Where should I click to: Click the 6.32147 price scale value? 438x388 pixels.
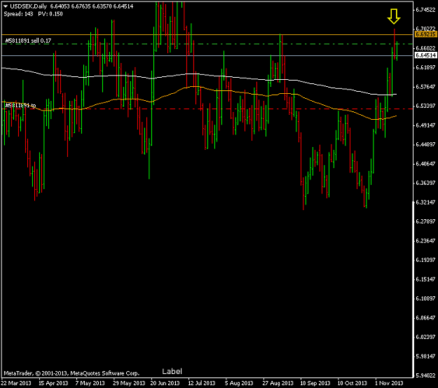coord(425,202)
